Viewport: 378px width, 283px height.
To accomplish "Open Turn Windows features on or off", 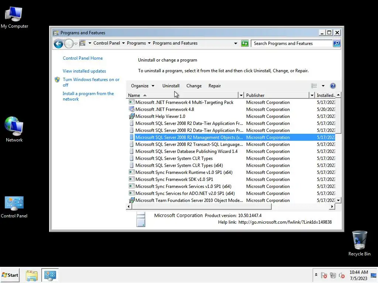I will click(x=91, y=82).
